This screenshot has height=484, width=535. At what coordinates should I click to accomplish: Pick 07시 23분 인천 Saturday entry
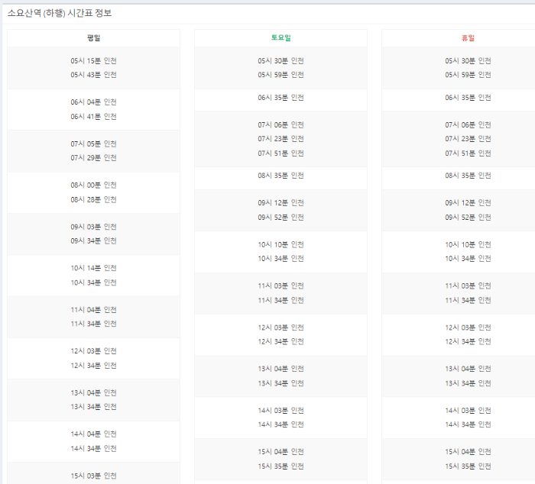pyautogui.click(x=280, y=139)
